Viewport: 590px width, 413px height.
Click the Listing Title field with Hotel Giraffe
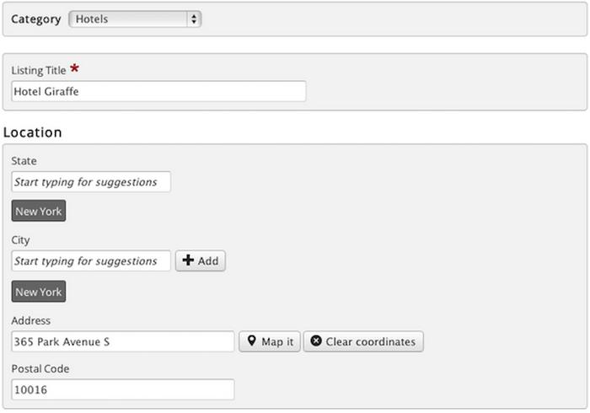tap(158, 92)
